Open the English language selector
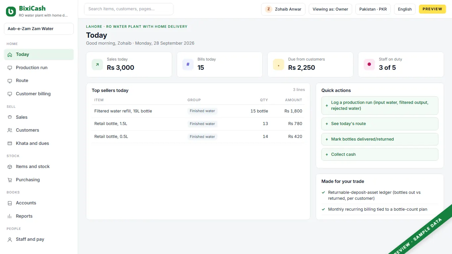 [x=405, y=9]
